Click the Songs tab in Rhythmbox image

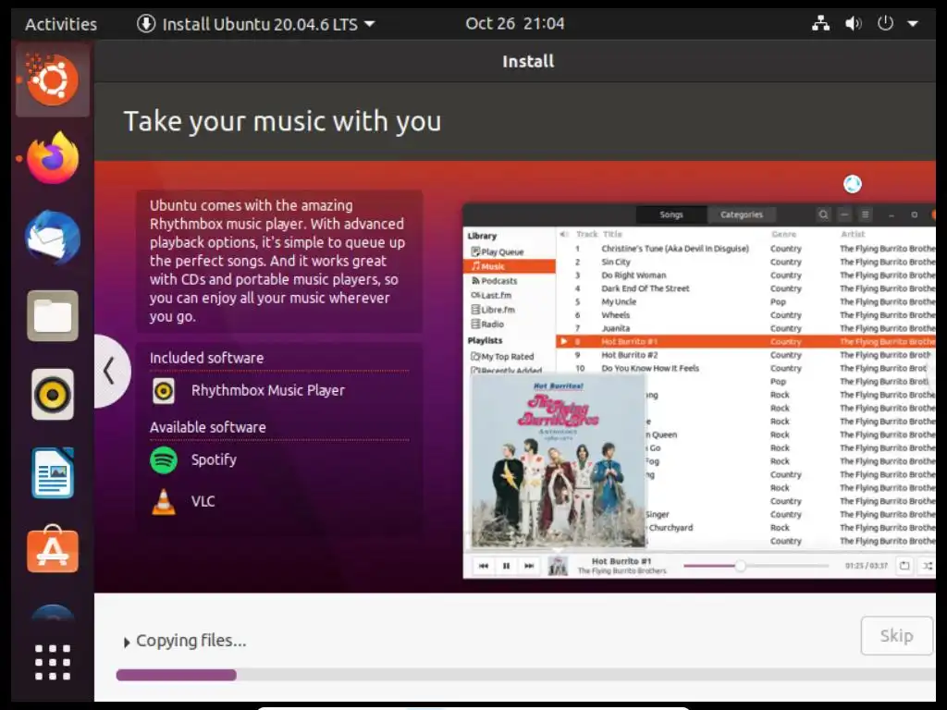(x=671, y=214)
